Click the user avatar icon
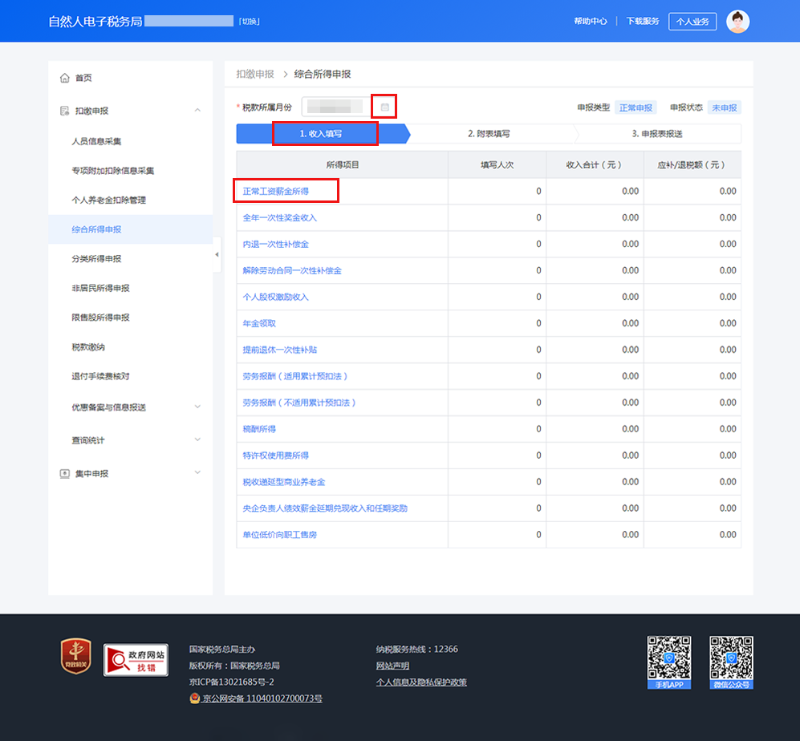 pyautogui.click(x=737, y=22)
